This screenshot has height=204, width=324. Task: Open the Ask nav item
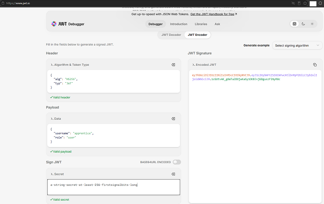217,24
